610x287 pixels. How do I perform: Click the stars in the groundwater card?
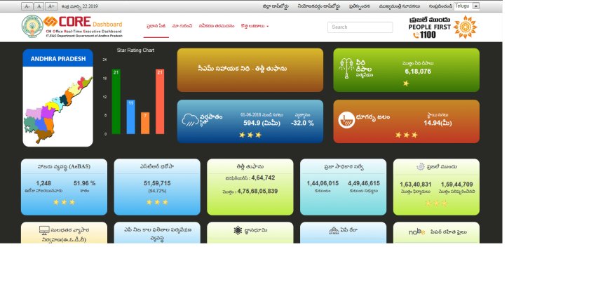coord(407,135)
